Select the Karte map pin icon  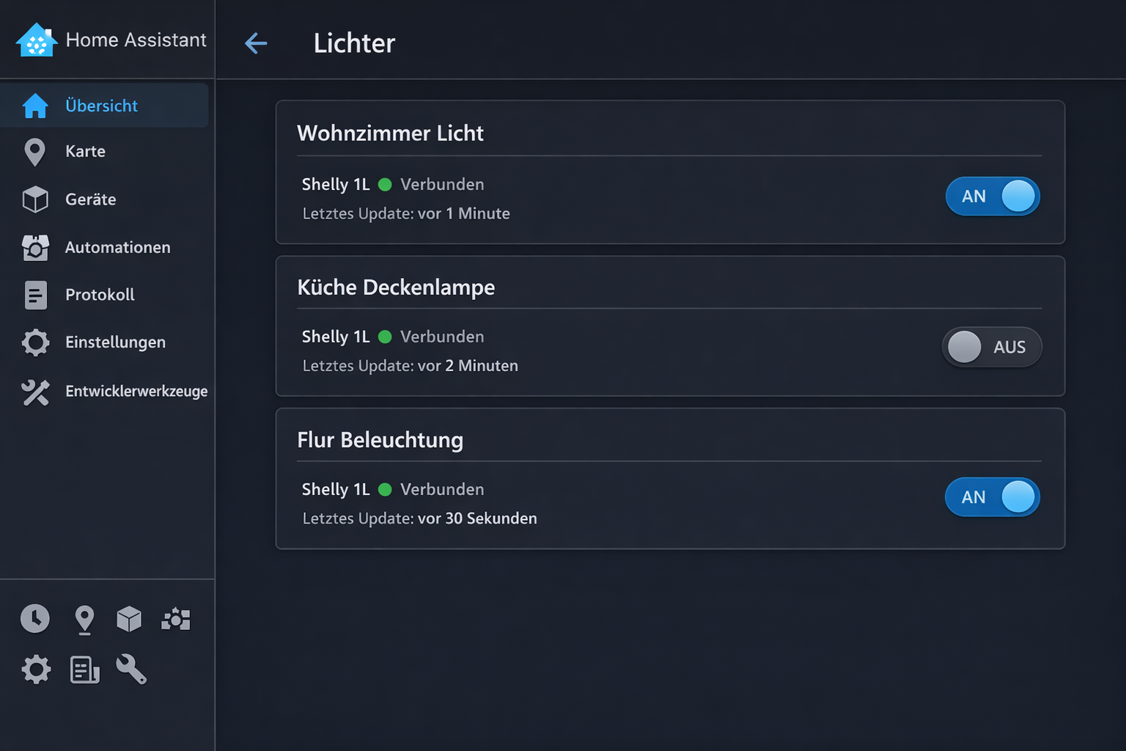(x=34, y=151)
